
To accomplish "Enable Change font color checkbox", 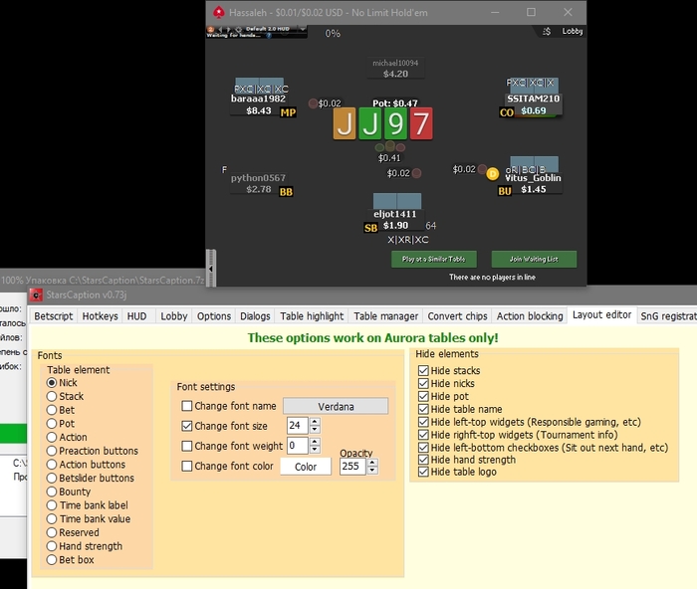I will [x=187, y=466].
